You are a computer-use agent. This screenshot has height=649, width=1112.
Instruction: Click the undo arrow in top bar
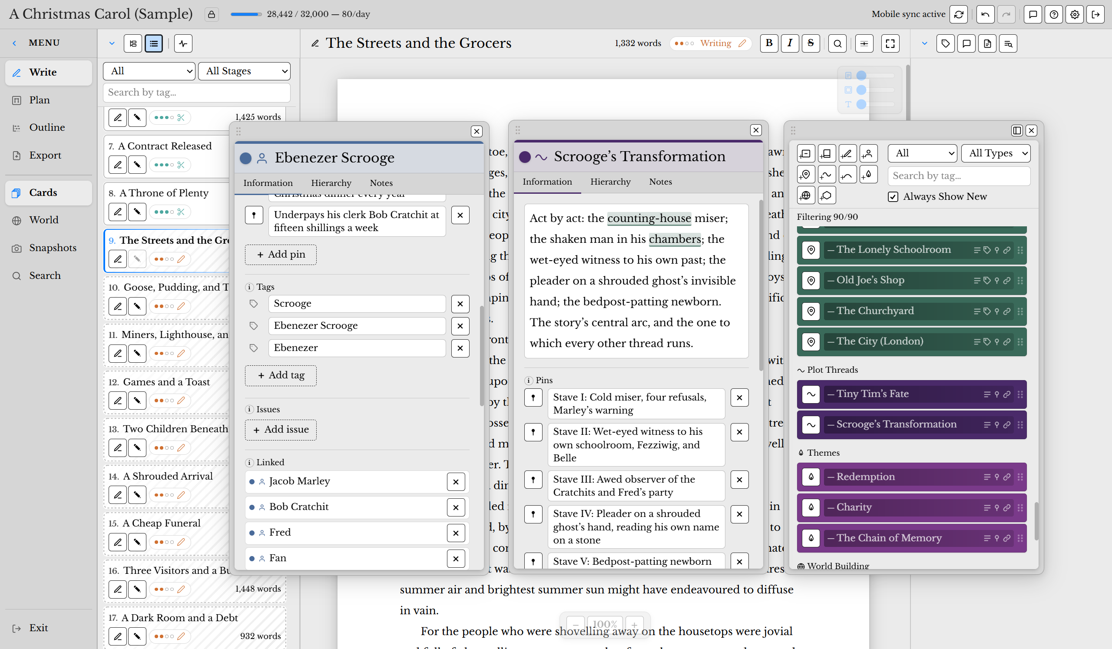tap(985, 15)
